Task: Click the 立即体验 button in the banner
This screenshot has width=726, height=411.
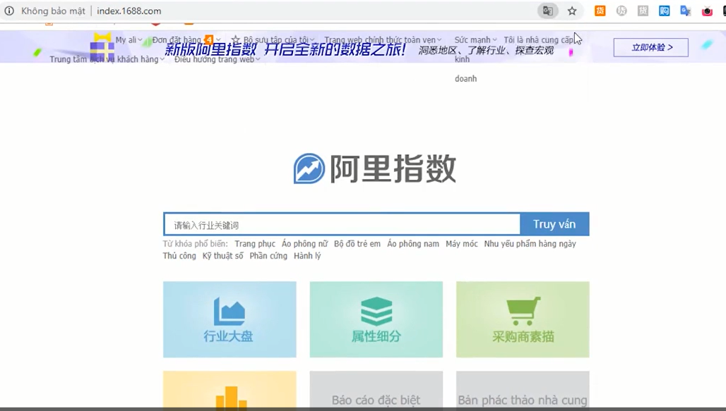Action: pyautogui.click(x=651, y=47)
